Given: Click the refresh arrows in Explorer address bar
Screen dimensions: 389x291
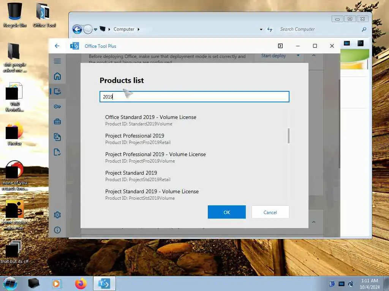Looking at the screenshot, I should pos(270,30).
